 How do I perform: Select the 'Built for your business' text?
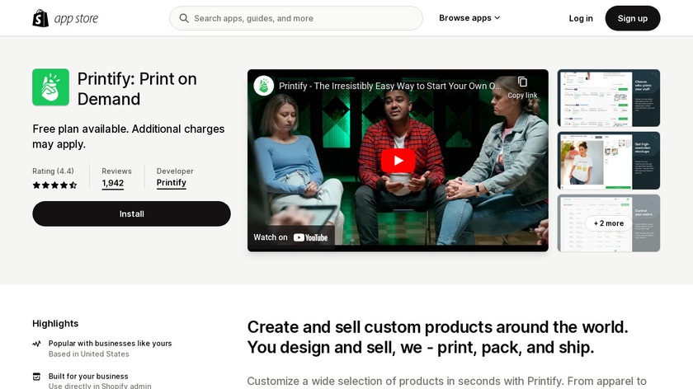(x=88, y=376)
